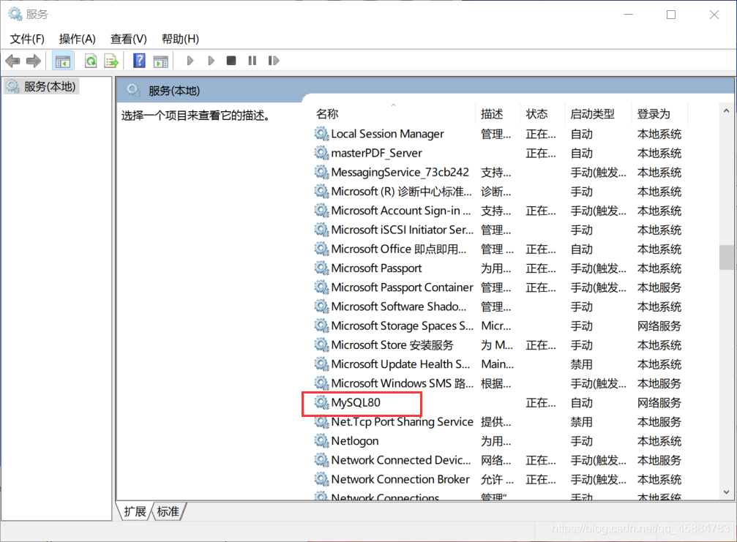Toggle the show/hide console tree icon
The height and width of the screenshot is (542, 737).
[x=62, y=61]
